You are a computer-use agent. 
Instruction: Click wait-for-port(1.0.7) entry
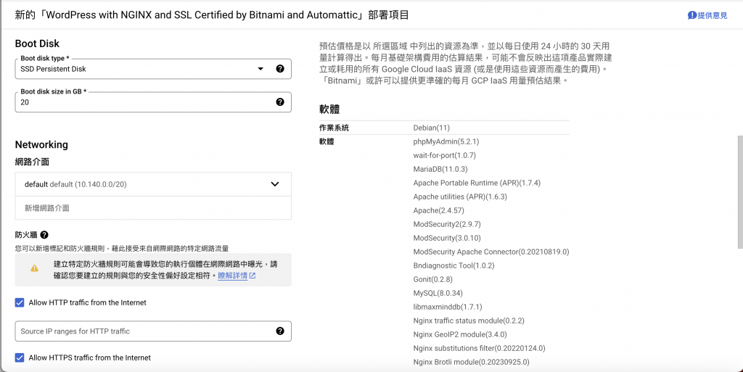tap(445, 155)
